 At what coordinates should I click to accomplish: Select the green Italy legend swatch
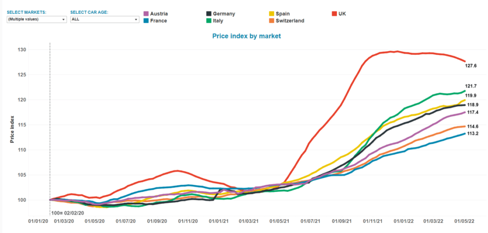[209, 21]
